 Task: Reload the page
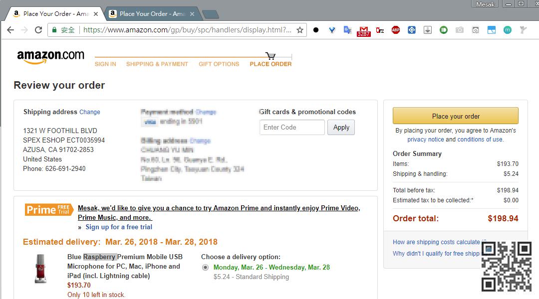pos(38,30)
